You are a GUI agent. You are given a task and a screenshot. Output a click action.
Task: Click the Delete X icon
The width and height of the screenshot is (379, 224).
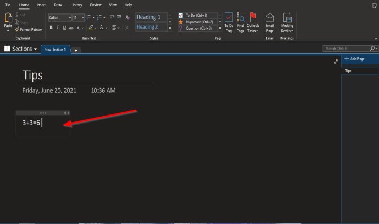pos(127,28)
